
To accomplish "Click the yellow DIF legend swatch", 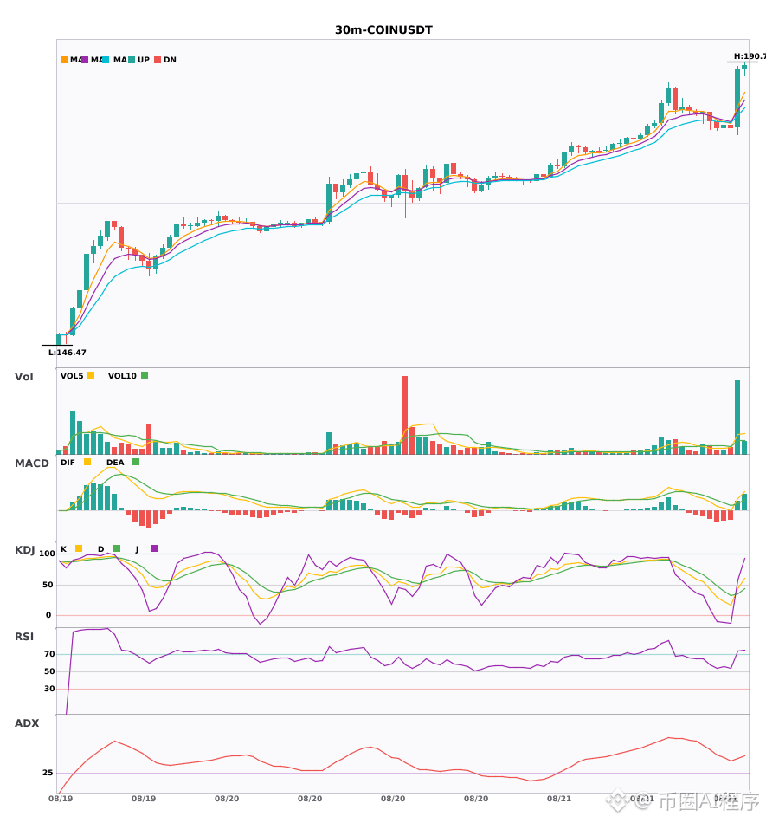I will pyautogui.click(x=87, y=462).
